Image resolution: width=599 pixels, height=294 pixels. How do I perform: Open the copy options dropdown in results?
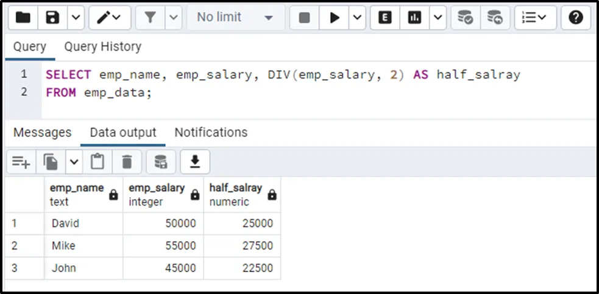tap(74, 161)
